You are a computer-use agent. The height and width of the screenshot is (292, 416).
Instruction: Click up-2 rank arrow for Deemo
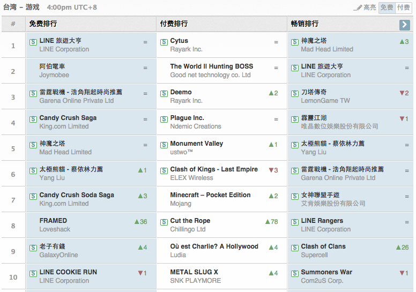coord(273,93)
